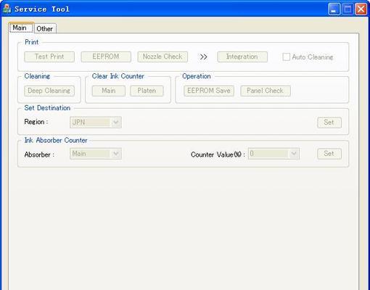
Task: Click the EEPROM button in Print group
Action: [x=106, y=57]
